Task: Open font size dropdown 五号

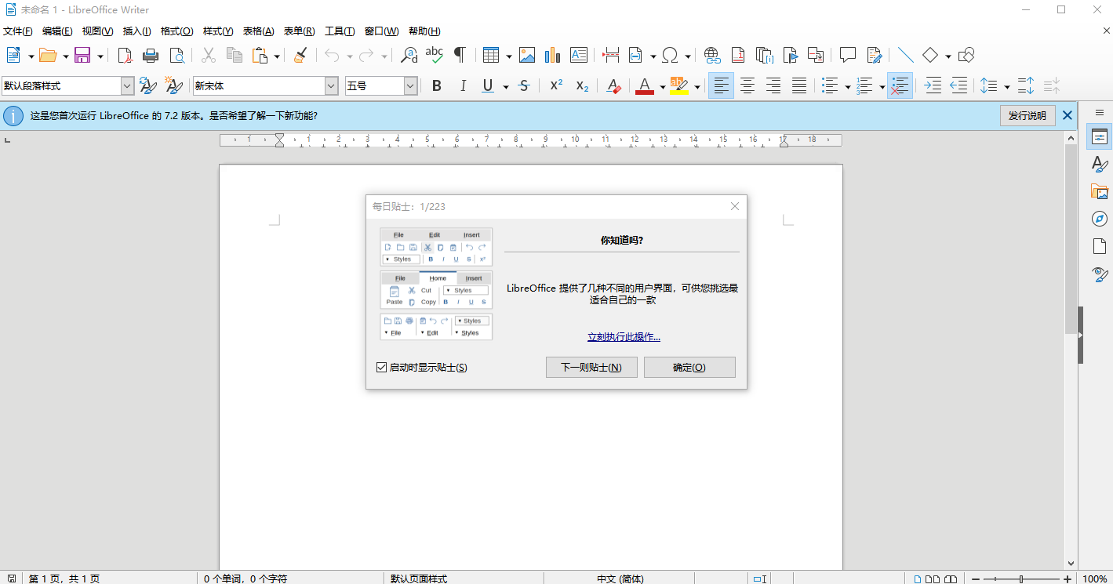Action: coord(410,86)
